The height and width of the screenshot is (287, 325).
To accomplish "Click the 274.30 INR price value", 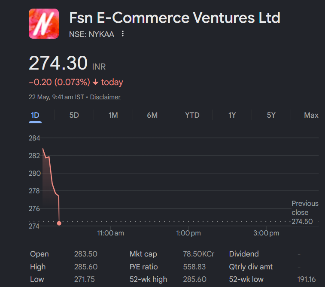I will 67,63.
